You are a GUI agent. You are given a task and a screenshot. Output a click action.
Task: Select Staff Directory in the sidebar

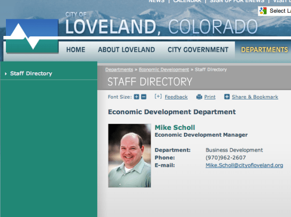tap(31, 73)
